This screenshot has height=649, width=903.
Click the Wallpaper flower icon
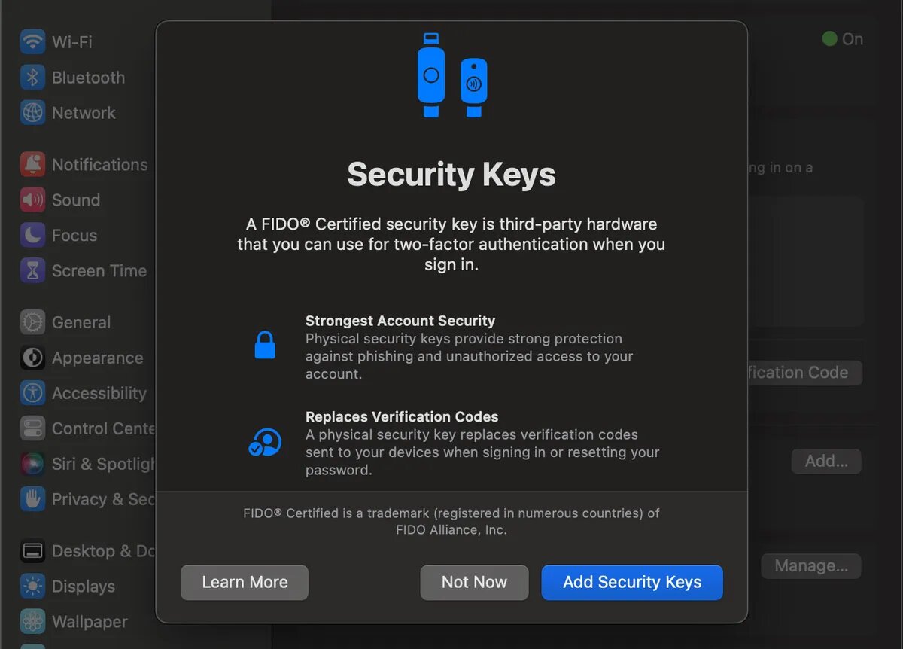point(32,621)
